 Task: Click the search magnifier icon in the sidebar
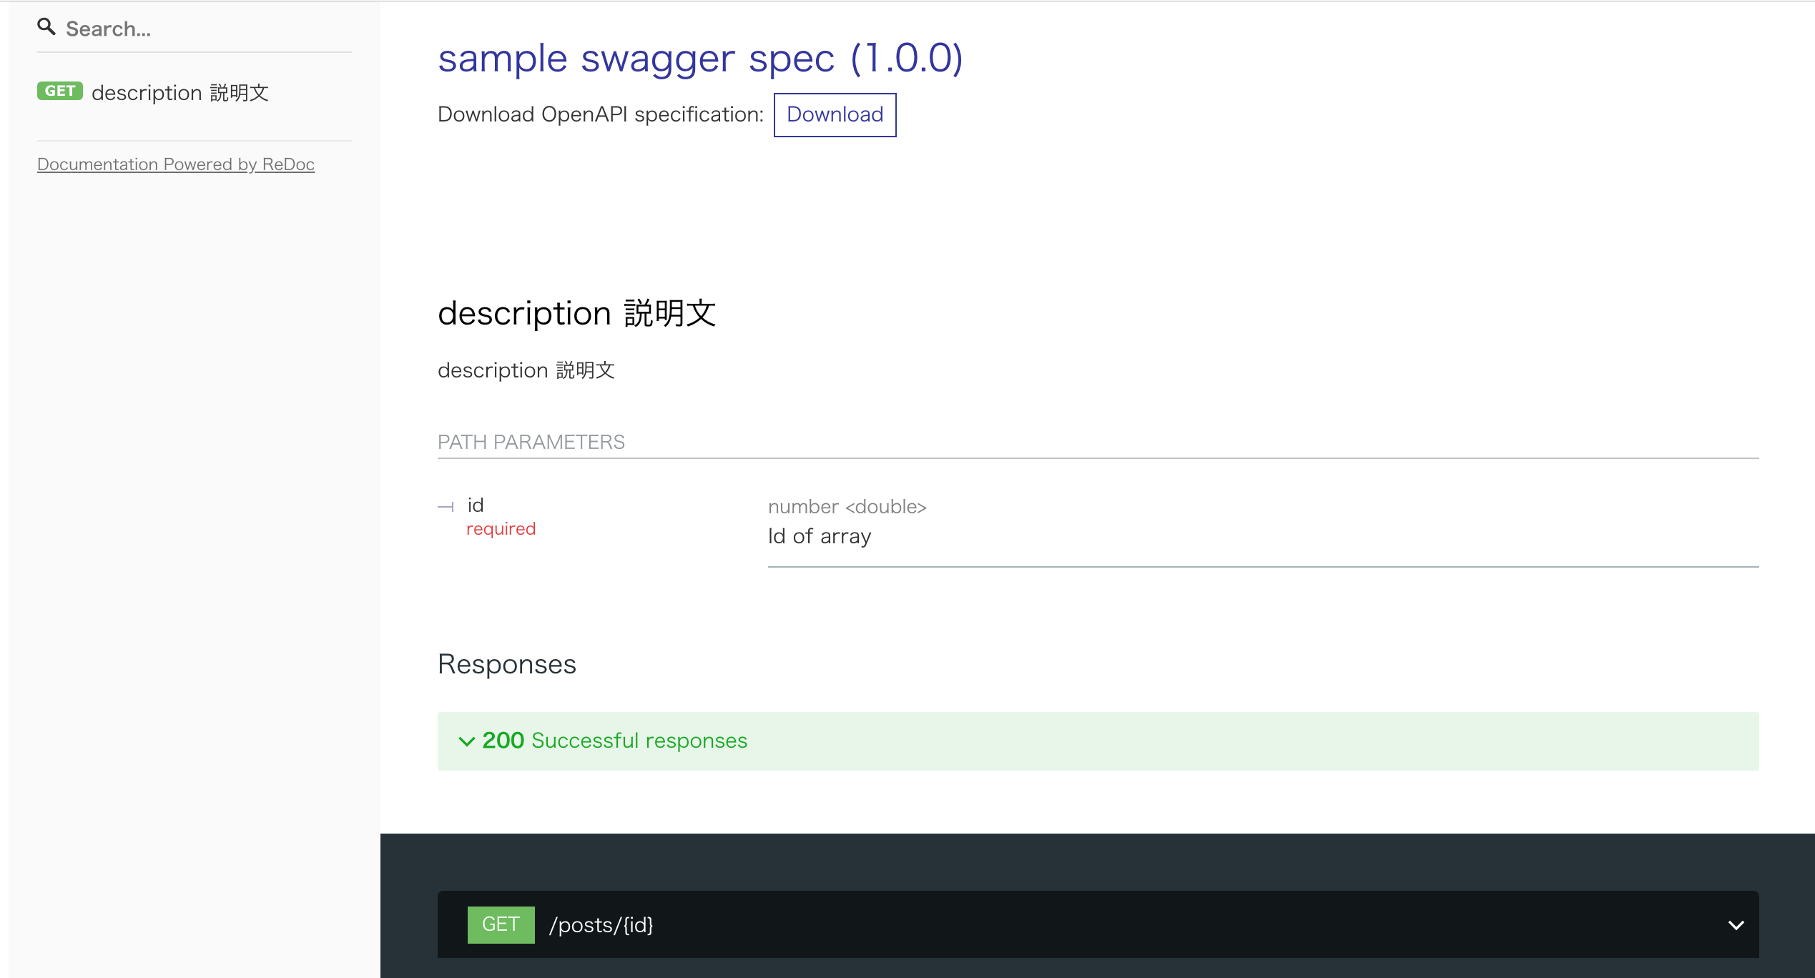pyautogui.click(x=47, y=26)
